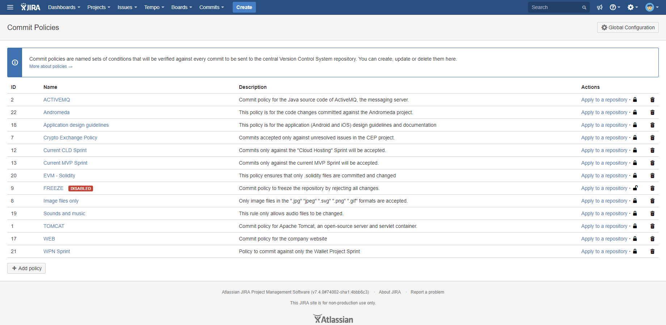Open Global Configuration

[628, 27]
